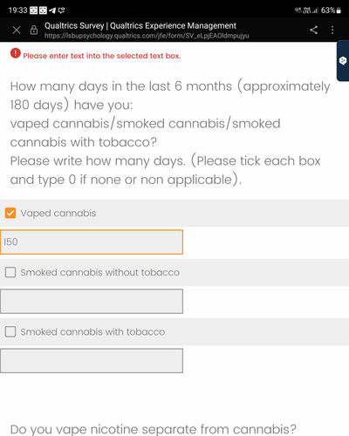The height and width of the screenshot is (436, 349).
Task: Tick Smoked cannabis without tobacco checkbox
Action: (10, 272)
